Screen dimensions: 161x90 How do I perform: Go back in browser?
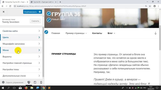(3, 6)
